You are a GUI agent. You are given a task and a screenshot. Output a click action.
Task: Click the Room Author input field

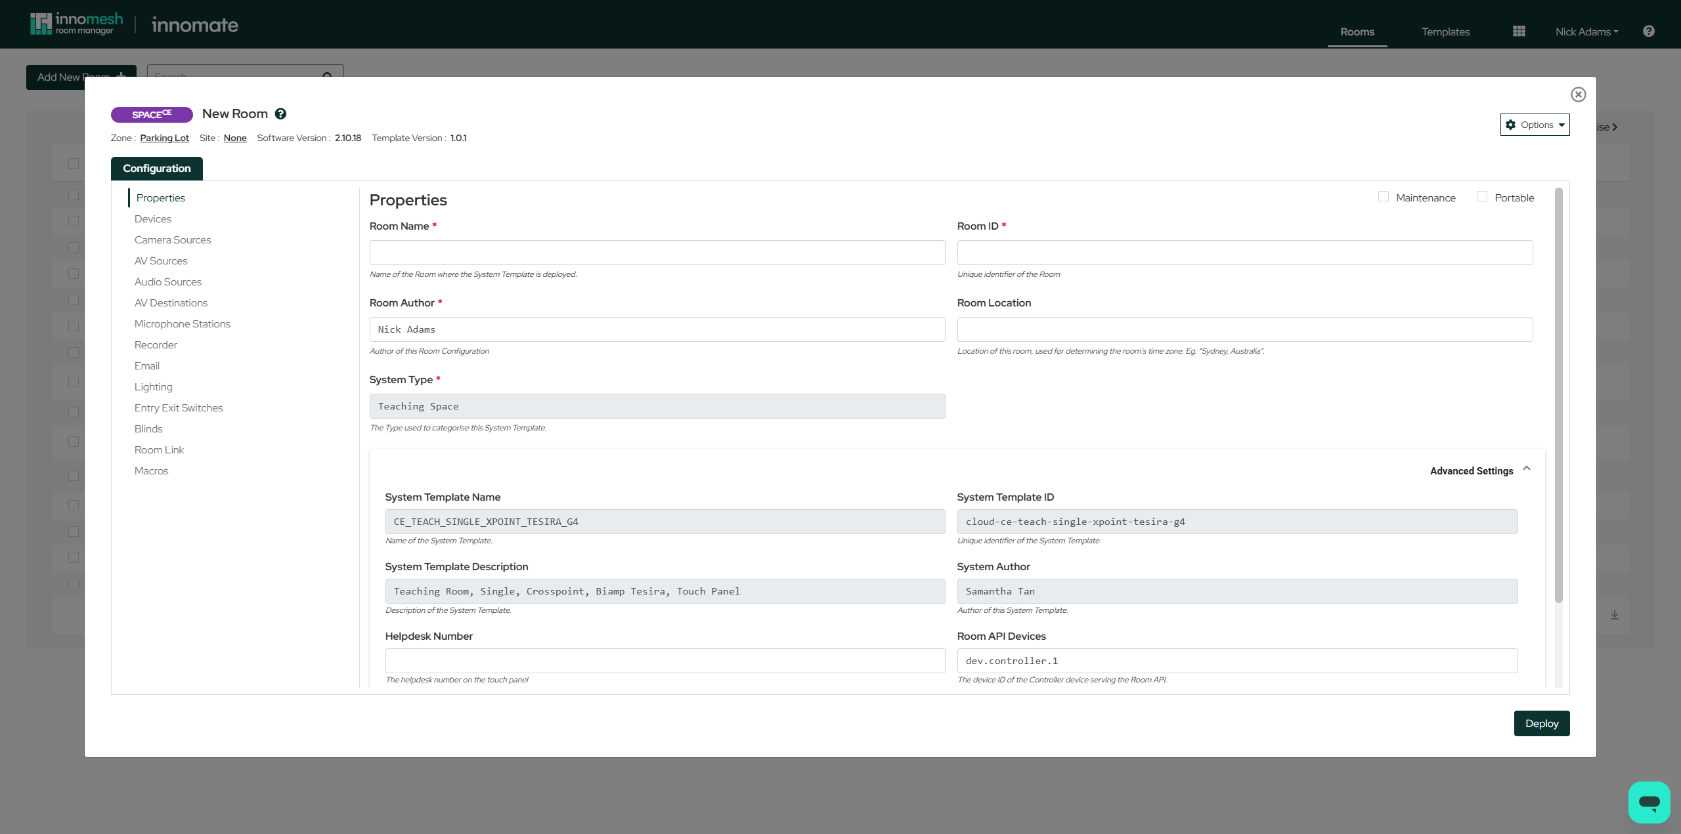click(x=657, y=329)
